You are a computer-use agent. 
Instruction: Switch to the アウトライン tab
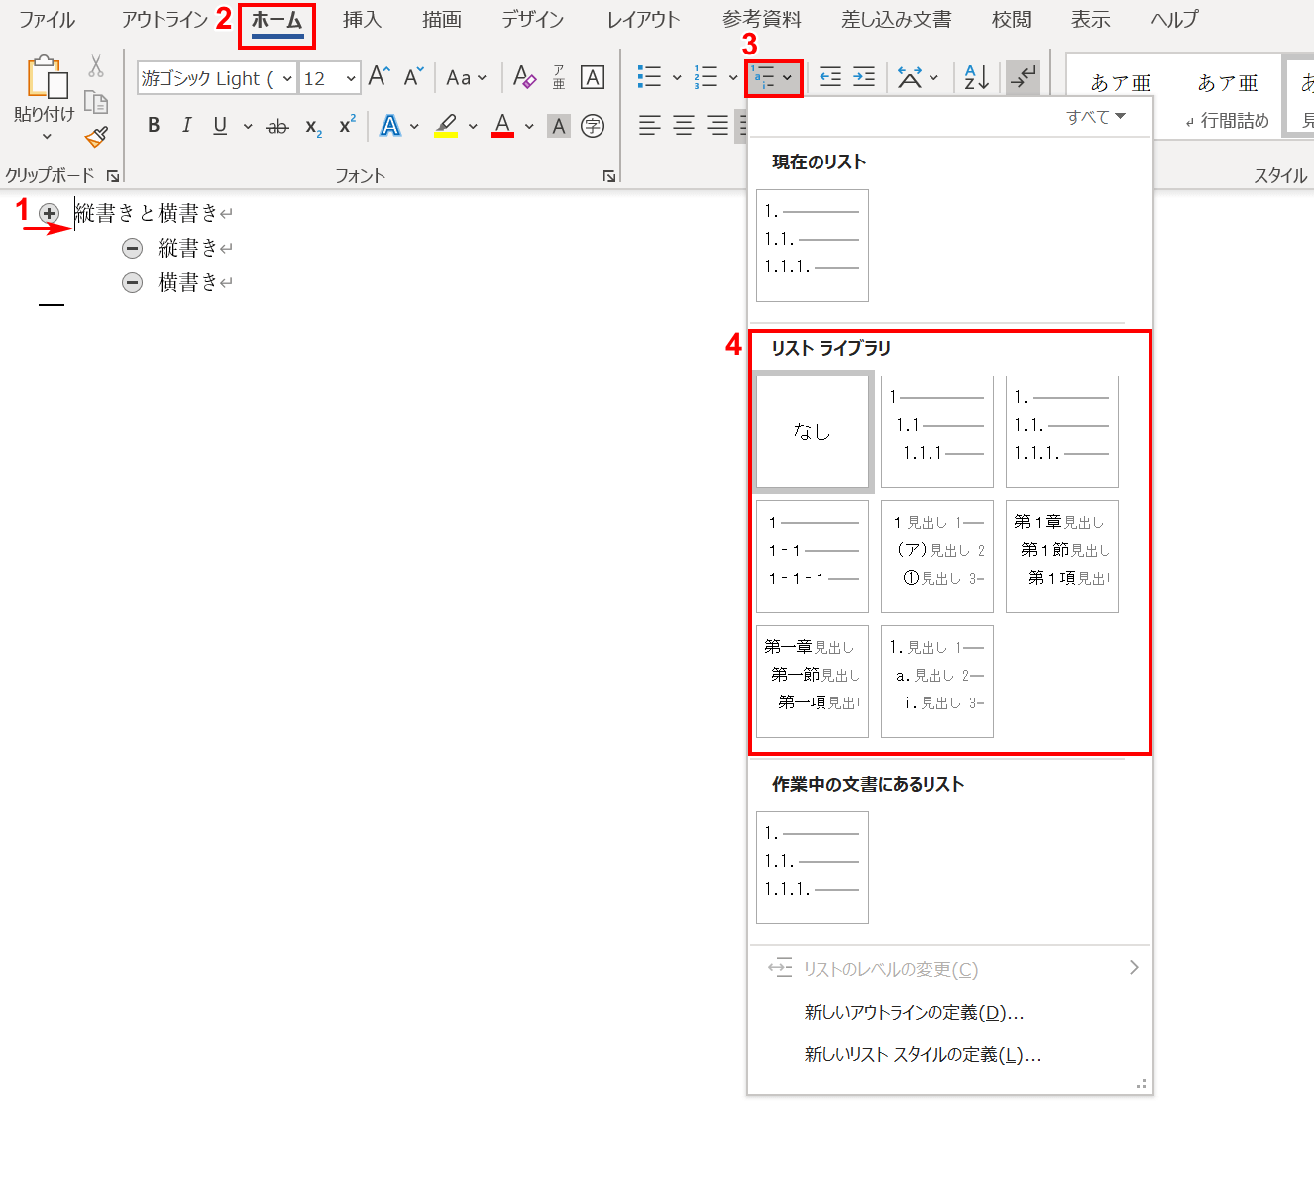[164, 20]
